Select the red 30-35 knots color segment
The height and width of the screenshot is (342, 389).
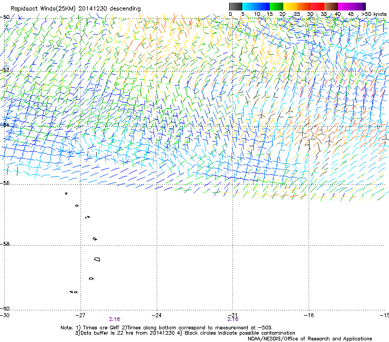coord(318,6)
